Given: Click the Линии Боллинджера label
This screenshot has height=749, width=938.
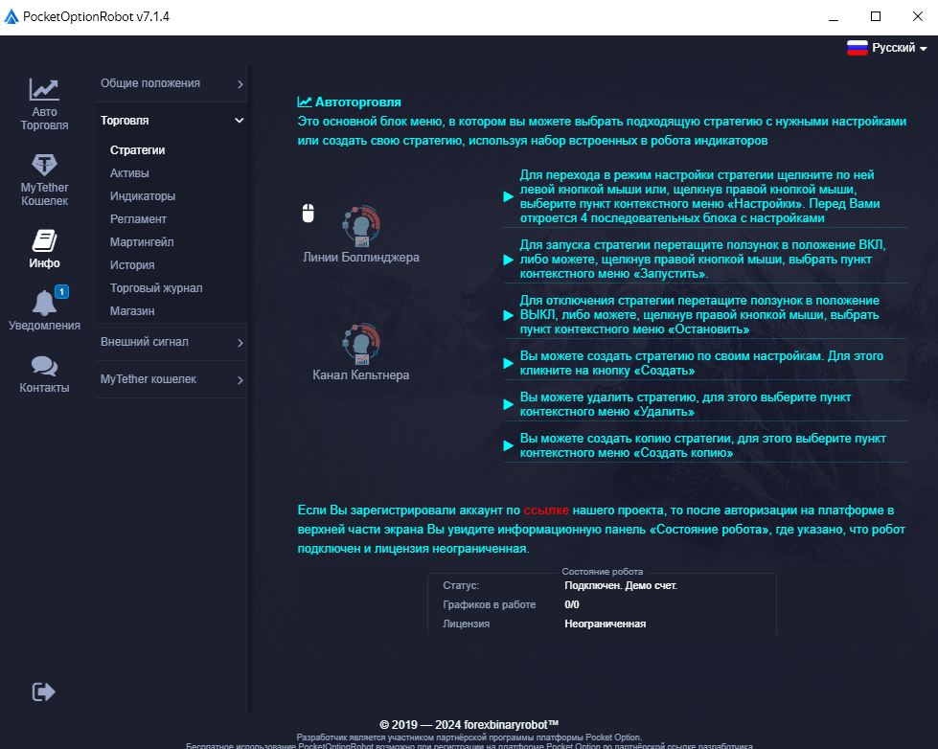Looking at the screenshot, I should (x=360, y=258).
